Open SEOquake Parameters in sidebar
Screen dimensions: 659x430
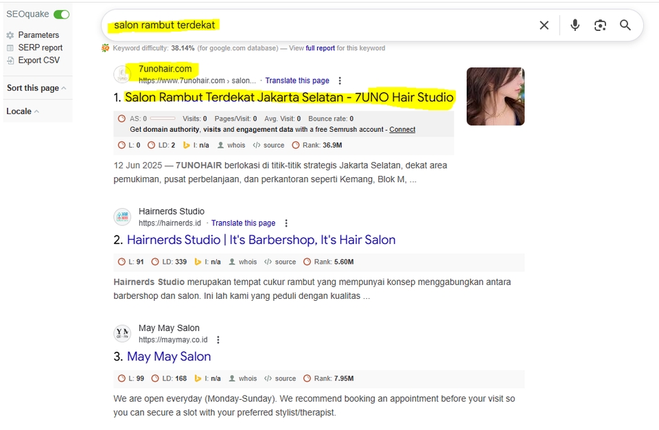point(38,35)
